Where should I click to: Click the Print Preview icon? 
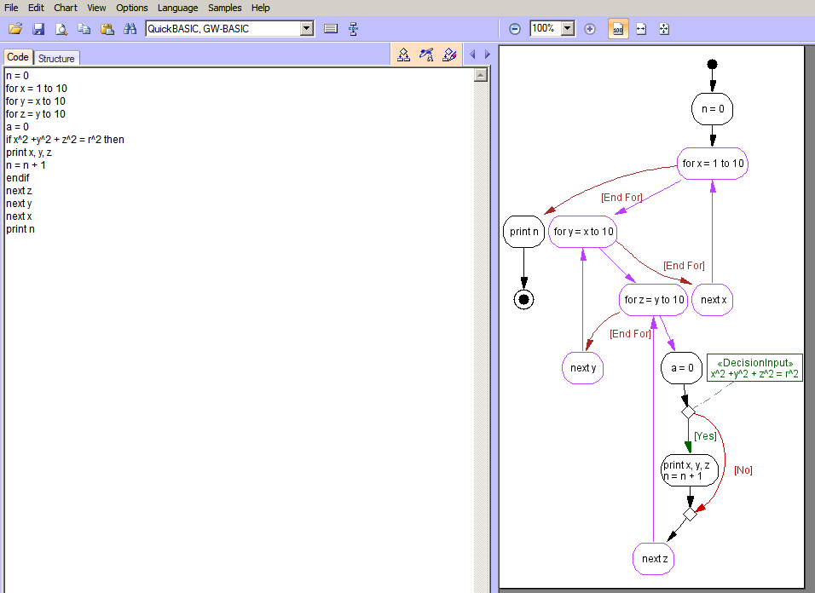(61, 29)
